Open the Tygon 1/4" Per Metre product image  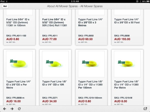[x=19, y=64]
